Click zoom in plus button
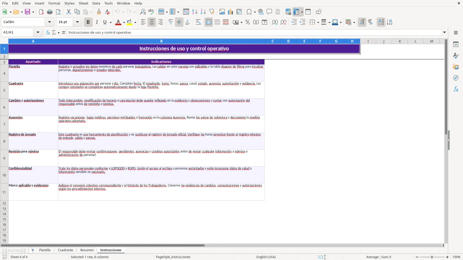The image size is (463, 260). pos(448,257)
